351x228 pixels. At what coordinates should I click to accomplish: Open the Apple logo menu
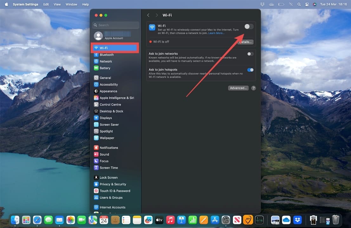[x=6, y=4]
